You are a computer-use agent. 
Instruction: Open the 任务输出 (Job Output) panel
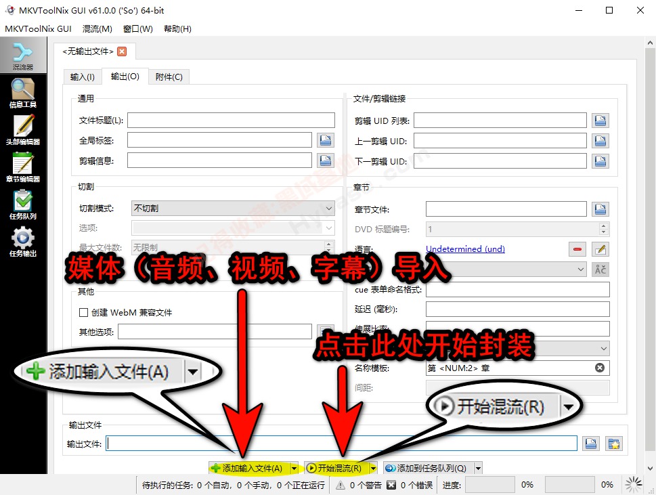(x=23, y=242)
